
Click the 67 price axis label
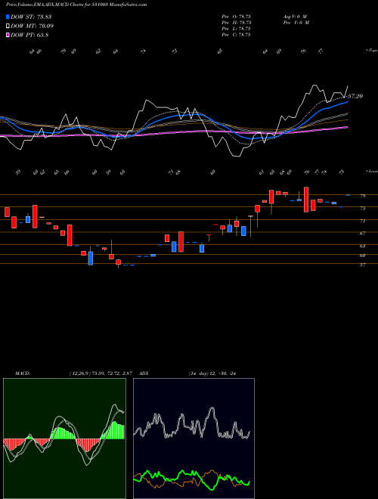(362, 234)
